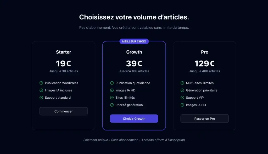
Task: Click the 39€ price in Growth
Action: pos(134,63)
